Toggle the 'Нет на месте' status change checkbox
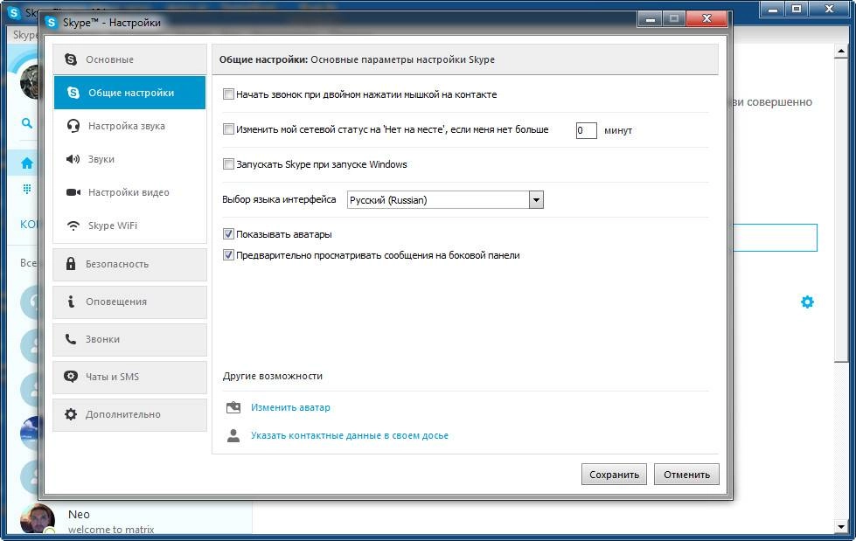This screenshot has width=856, height=541. pos(229,129)
